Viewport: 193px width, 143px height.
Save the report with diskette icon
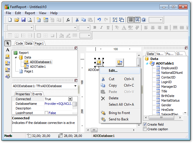23,20
